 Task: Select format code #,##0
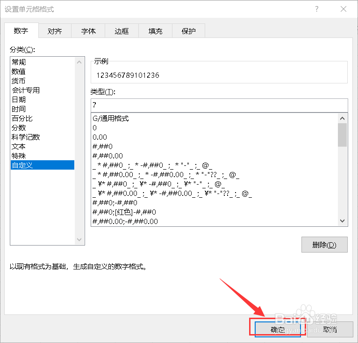(214, 147)
